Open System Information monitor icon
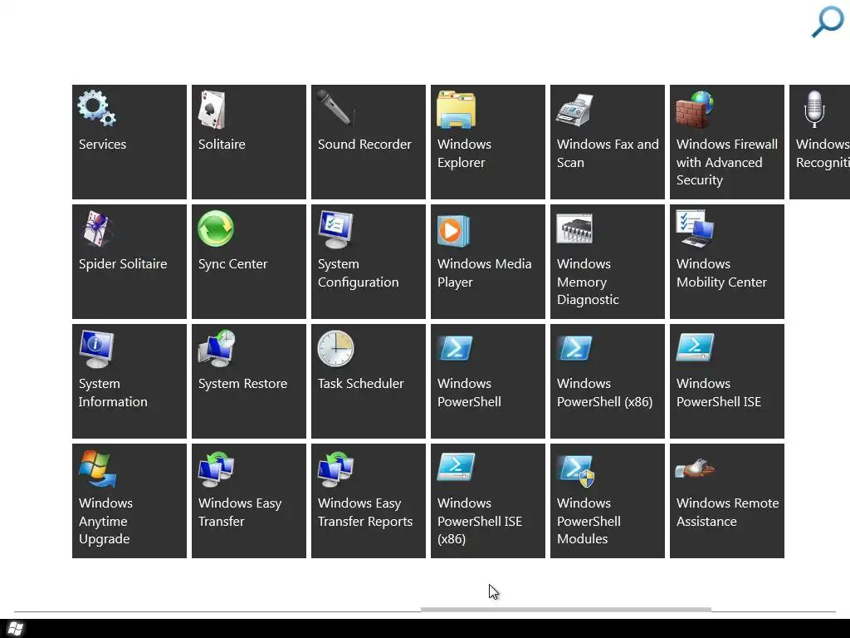The width and height of the screenshot is (850, 638). [x=96, y=349]
